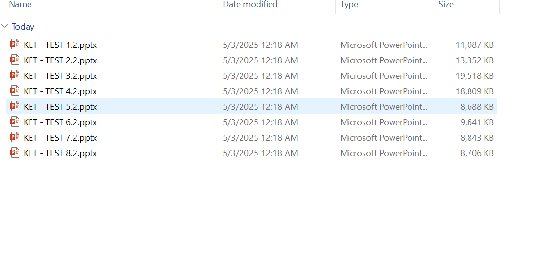Click PowerPoint icon of KET - TEST 1.2.pptx
The width and height of the screenshot is (545, 255).
(x=15, y=45)
